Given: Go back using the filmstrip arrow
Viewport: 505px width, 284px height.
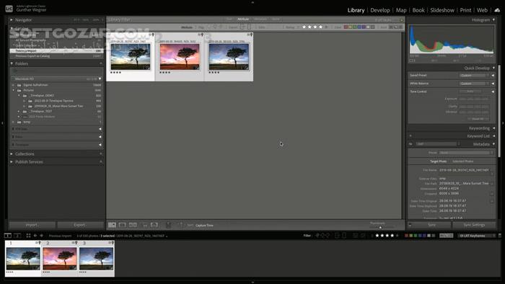Looking at the screenshot, I should coord(35,236).
